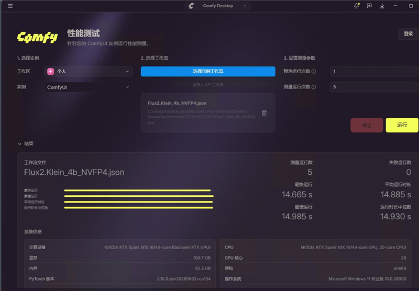Click the 14.665 s fastest run value
419x291 pixels.
pos(297,195)
